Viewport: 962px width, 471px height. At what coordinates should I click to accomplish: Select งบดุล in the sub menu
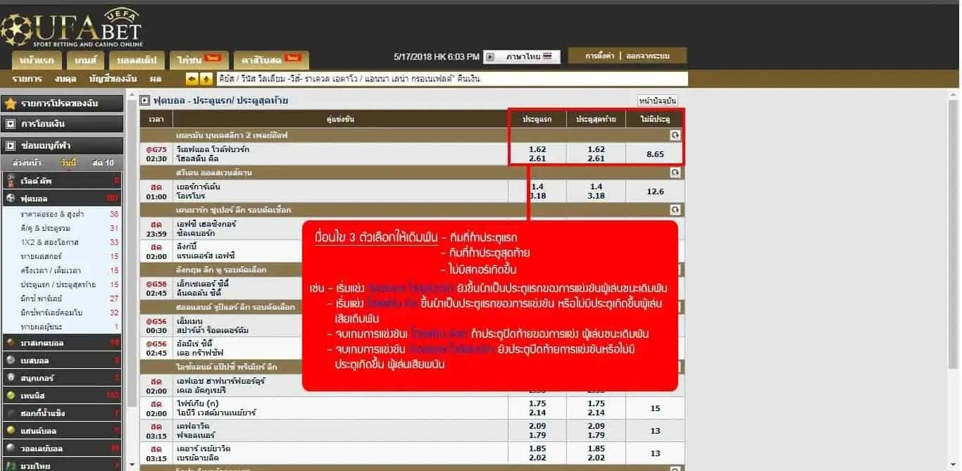65,79
